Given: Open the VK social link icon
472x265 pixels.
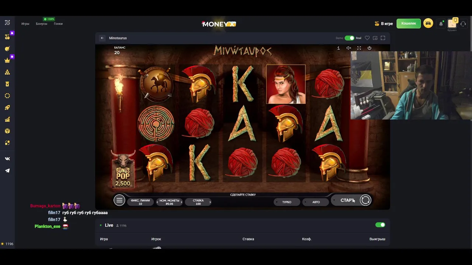Looking at the screenshot, I should [x=7, y=159].
